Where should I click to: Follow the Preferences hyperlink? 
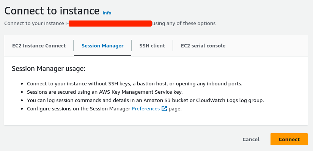pos(146,109)
